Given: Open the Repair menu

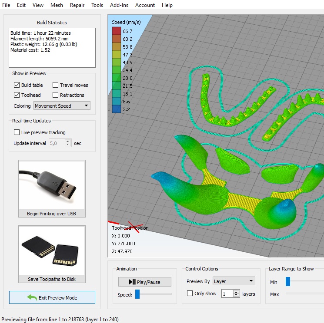Looking at the screenshot, I should click(x=77, y=5).
